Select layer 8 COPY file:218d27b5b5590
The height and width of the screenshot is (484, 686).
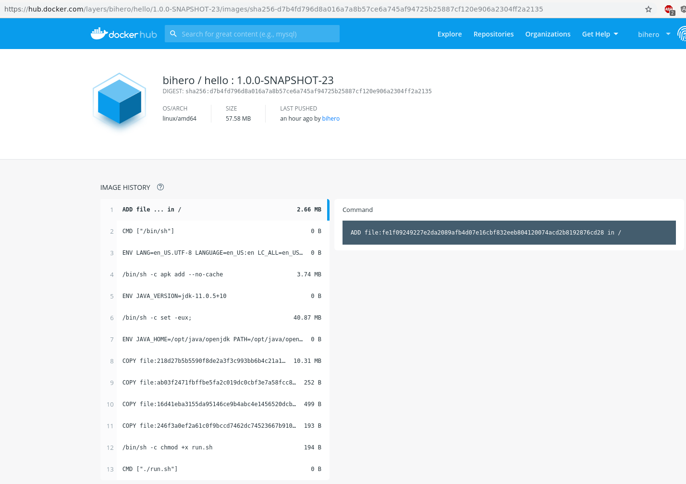(x=215, y=361)
